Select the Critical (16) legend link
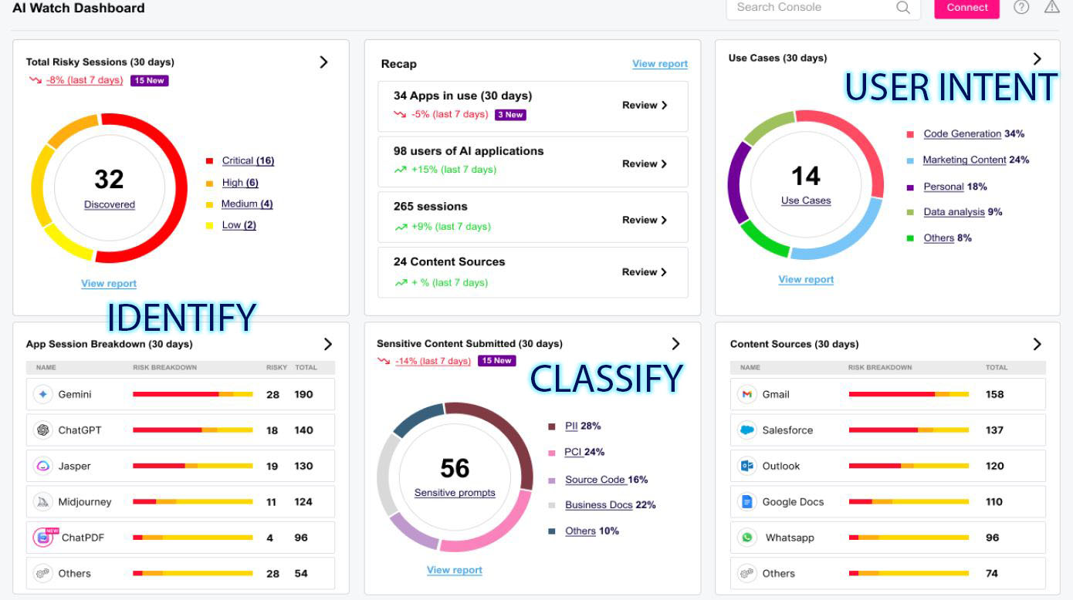The width and height of the screenshot is (1073, 600). pos(248,161)
